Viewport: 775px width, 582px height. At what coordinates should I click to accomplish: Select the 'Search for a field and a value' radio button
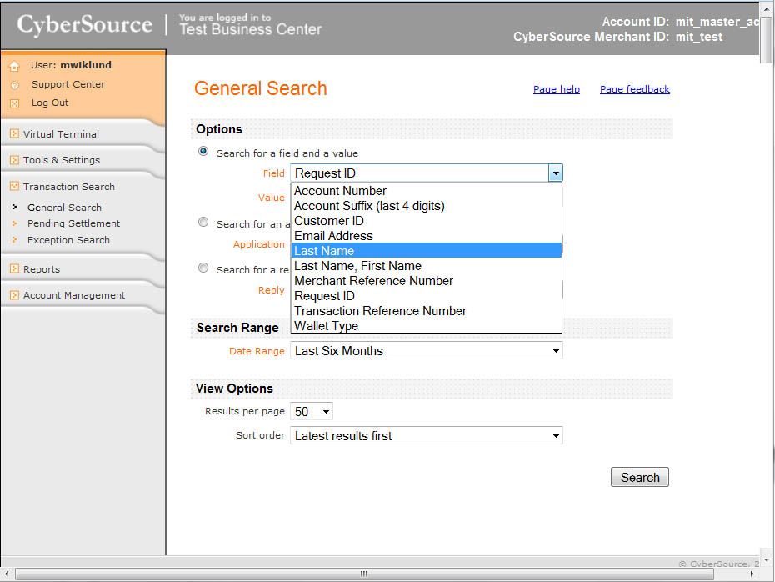point(203,152)
